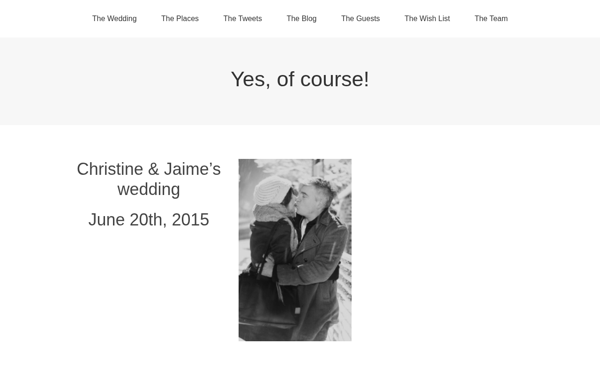
Task: Click the couple's black-and-white photo
Action: [295, 250]
